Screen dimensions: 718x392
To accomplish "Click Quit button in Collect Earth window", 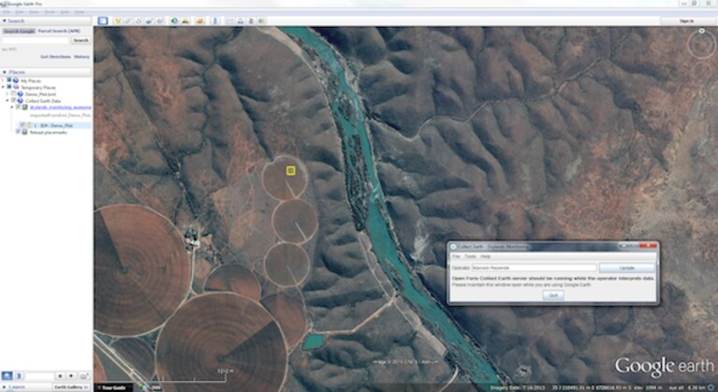I will [553, 296].
